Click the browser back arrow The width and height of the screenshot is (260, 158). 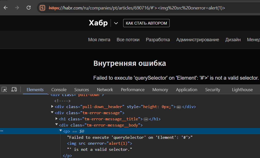(5, 8)
